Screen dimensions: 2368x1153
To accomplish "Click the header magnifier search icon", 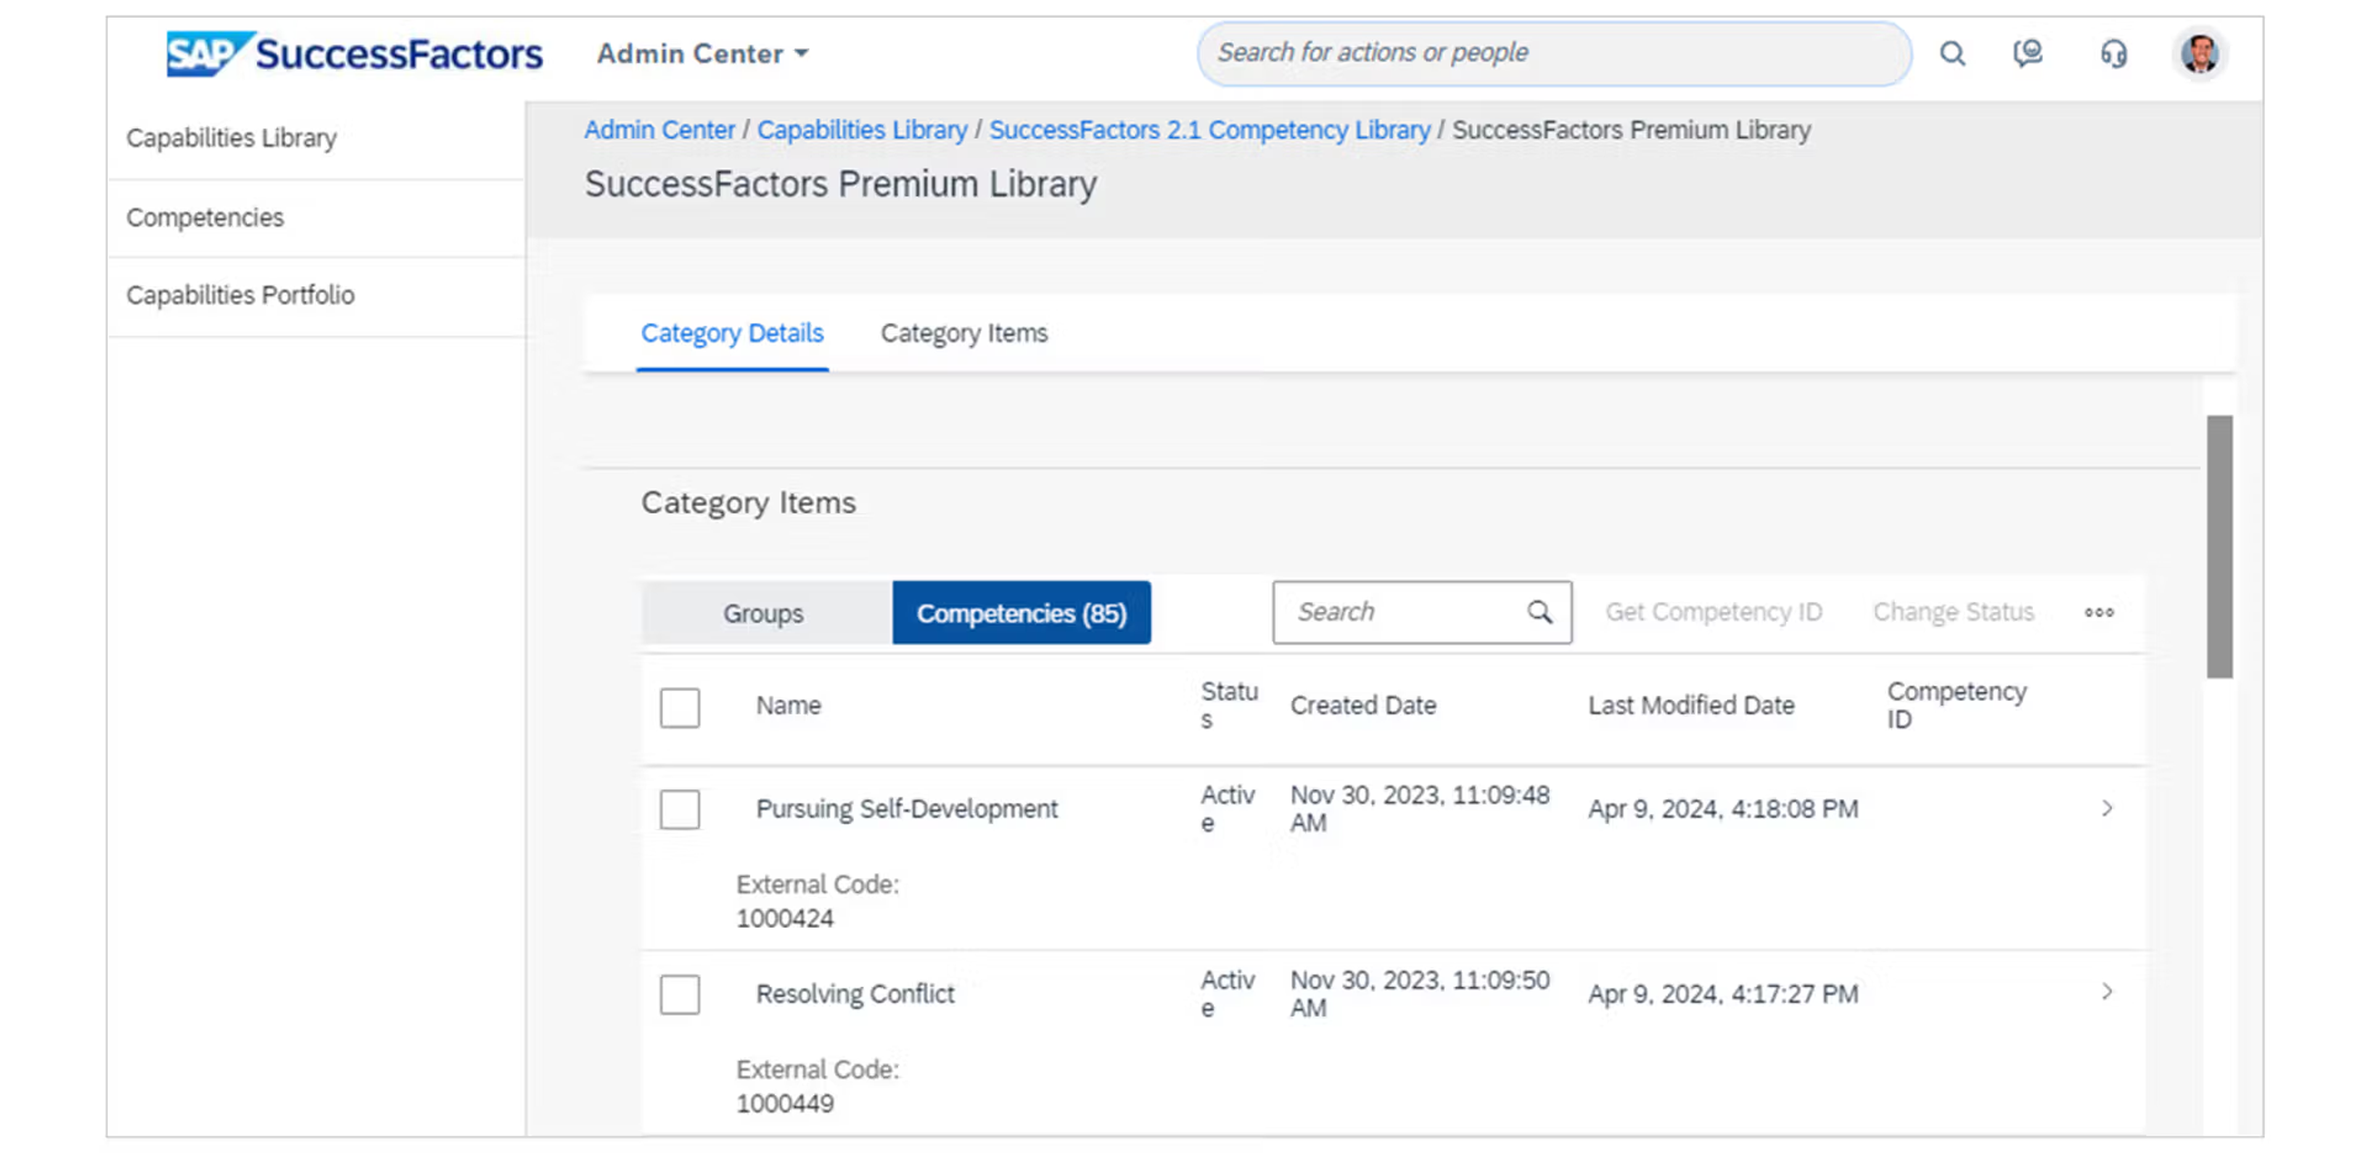I will (1952, 53).
